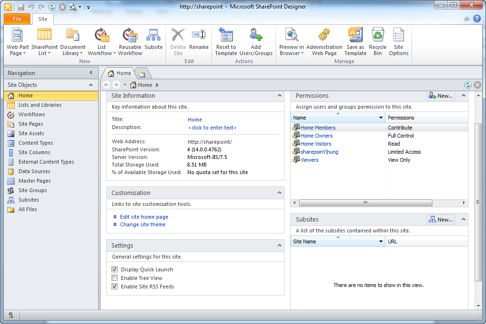
Task: Select Site Groups in navigation
Action: (51, 190)
